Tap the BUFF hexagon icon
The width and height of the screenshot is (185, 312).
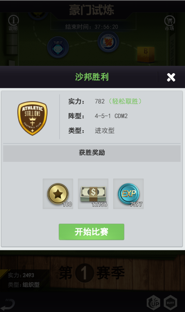click(170, 302)
